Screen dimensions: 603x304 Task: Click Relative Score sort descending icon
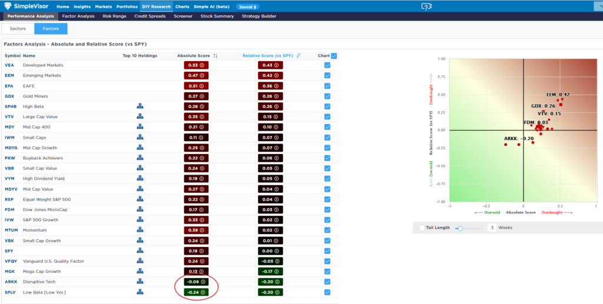pos(299,56)
